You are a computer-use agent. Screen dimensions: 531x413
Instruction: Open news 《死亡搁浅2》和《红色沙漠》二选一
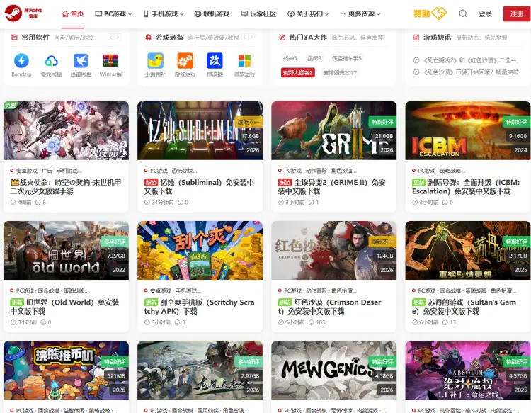[x=471, y=60]
